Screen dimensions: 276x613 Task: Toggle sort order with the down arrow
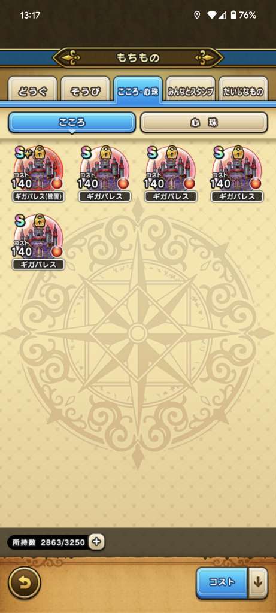click(x=259, y=582)
